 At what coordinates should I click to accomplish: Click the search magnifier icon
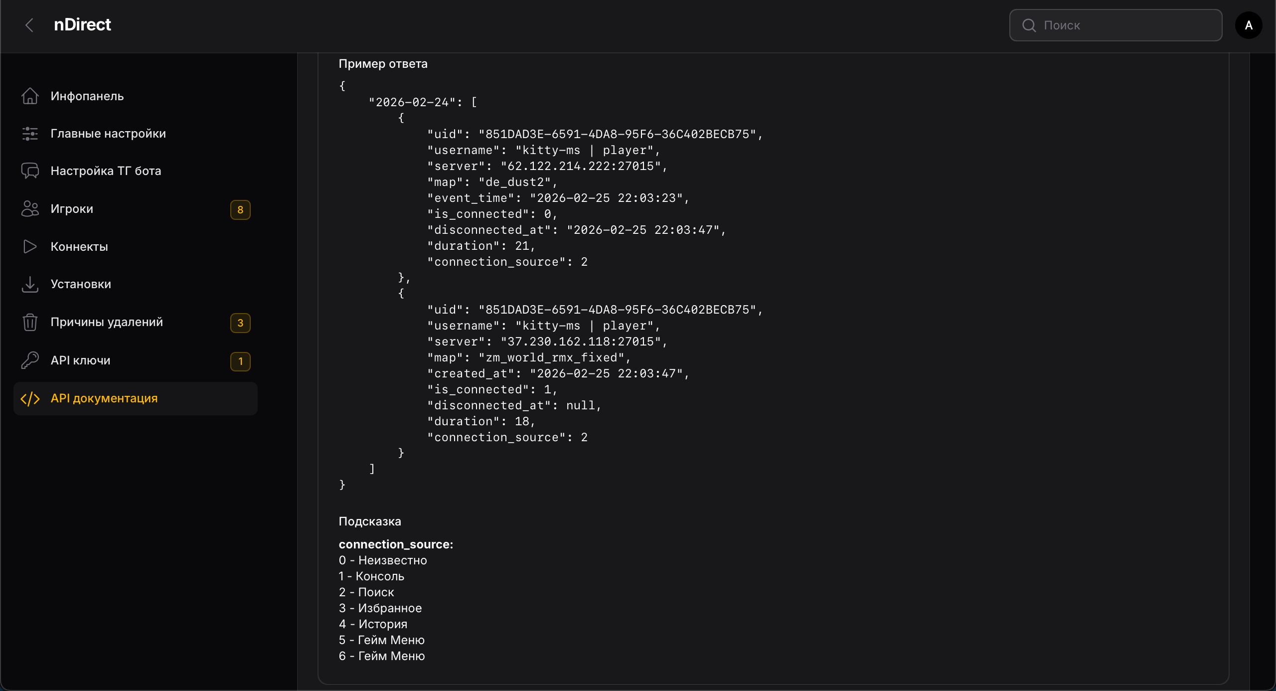(x=1029, y=25)
